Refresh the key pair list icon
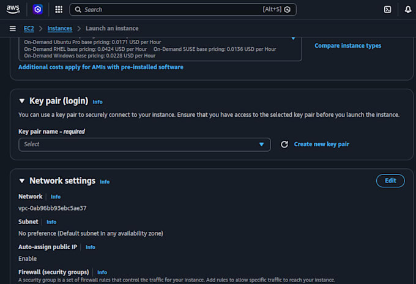This screenshot has width=416, height=284. 284,144
